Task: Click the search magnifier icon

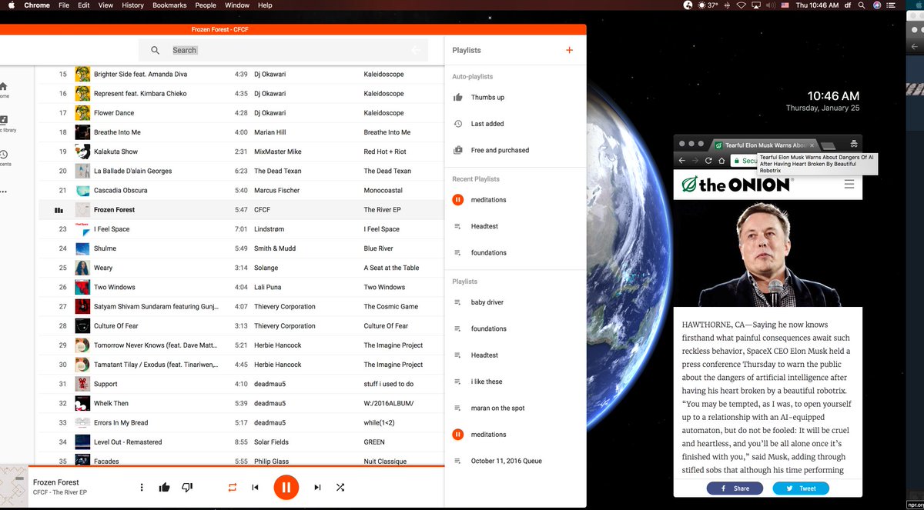Action: point(155,50)
